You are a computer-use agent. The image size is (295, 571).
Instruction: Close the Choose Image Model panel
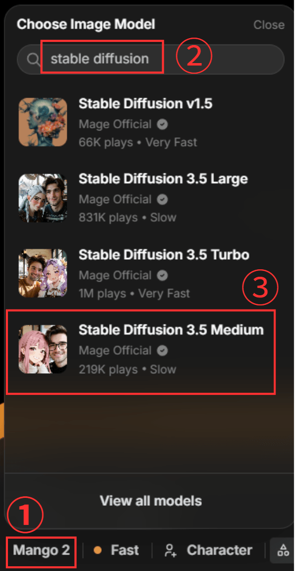click(x=269, y=25)
